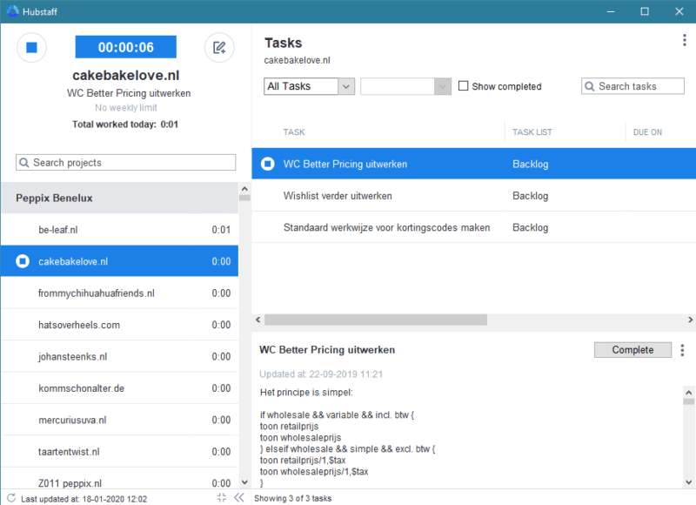
Task: Click Last updated at 18-01-2020 12:02 text
Action: 84,499
